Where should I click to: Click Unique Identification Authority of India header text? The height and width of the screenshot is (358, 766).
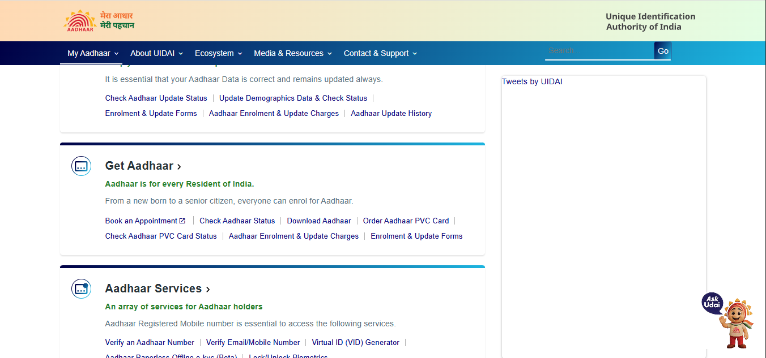point(650,21)
